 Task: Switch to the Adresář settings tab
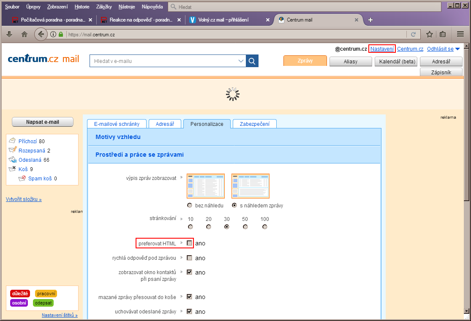(165, 124)
